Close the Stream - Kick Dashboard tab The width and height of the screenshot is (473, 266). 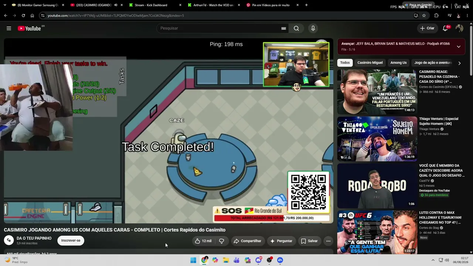click(x=180, y=5)
